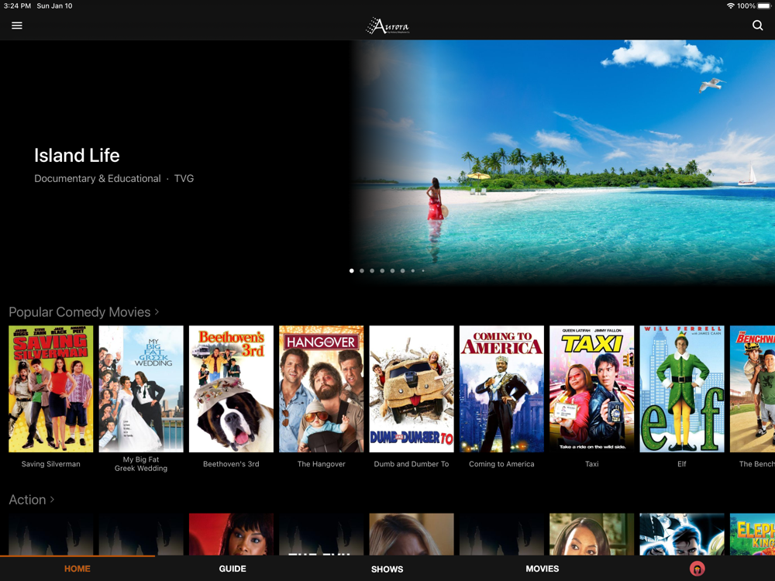Switch to the HOME tab
Screen dimensions: 775x581
click(x=77, y=569)
